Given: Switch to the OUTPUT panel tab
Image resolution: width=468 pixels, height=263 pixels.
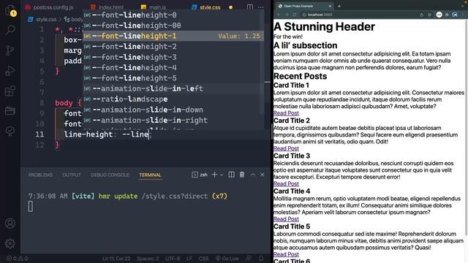Looking at the screenshot, I should click(x=72, y=175).
